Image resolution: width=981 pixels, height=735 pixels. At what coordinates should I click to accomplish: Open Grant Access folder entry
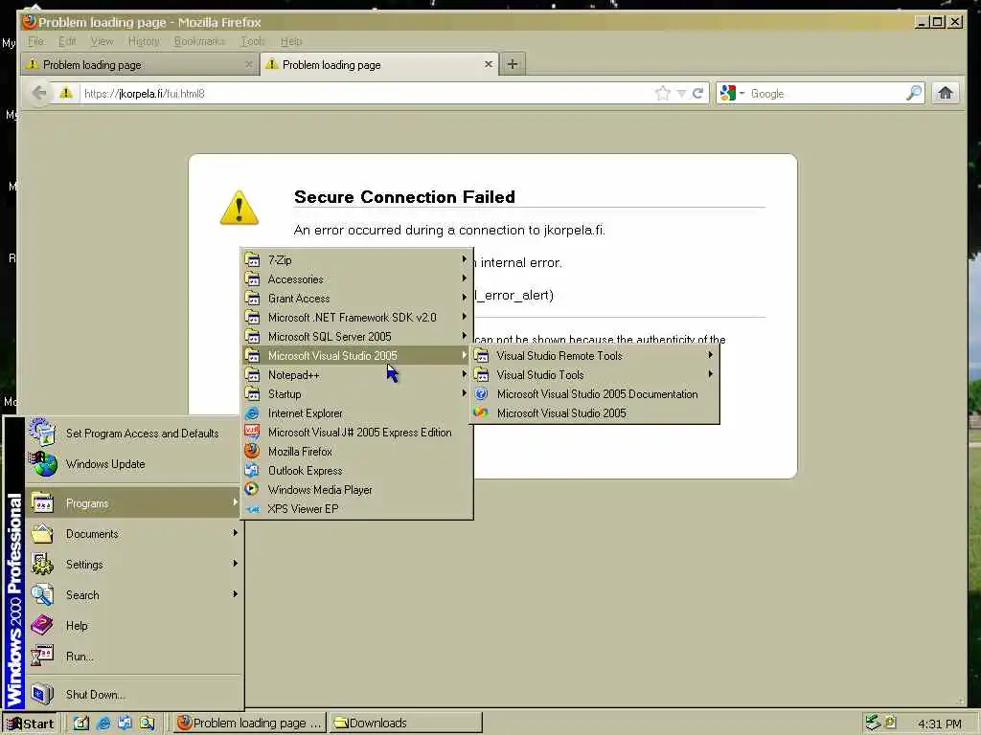[x=356, y=299]
